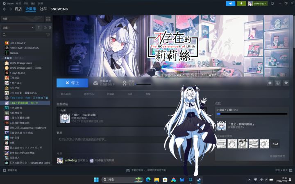Open the guides sub-tab

(130, 94)
